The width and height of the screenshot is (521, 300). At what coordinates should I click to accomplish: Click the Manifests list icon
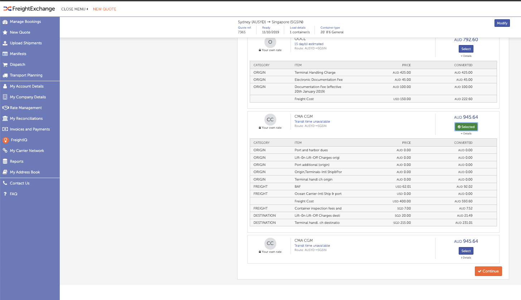[x=5, y=54]
